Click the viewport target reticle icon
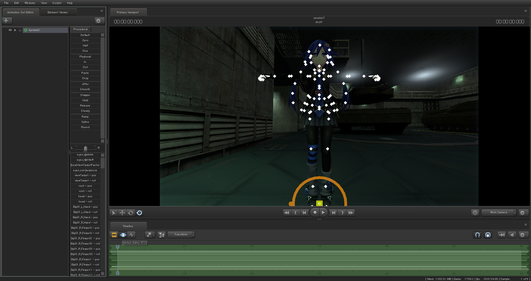531x281 pixels. point(475,213)
